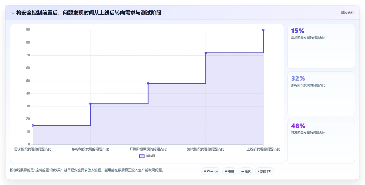This screenshot has height=185, width=365.
Task: Click the data point at value 72
Action: click(x=206, y=53)
